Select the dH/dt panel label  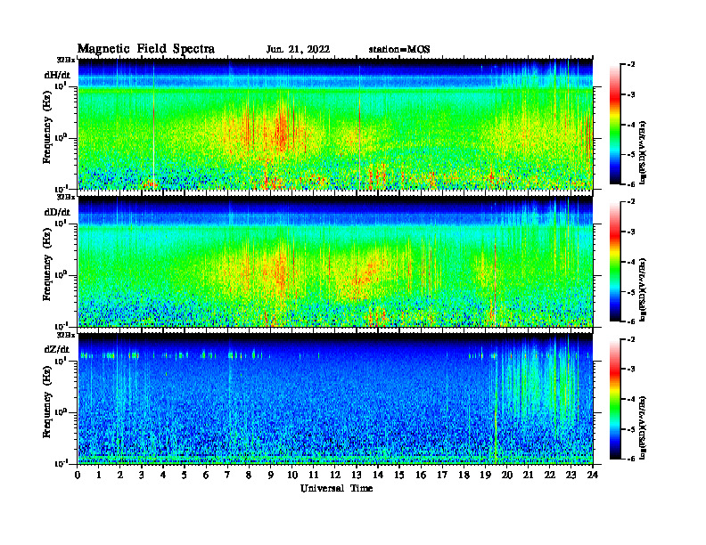point(57,75)
